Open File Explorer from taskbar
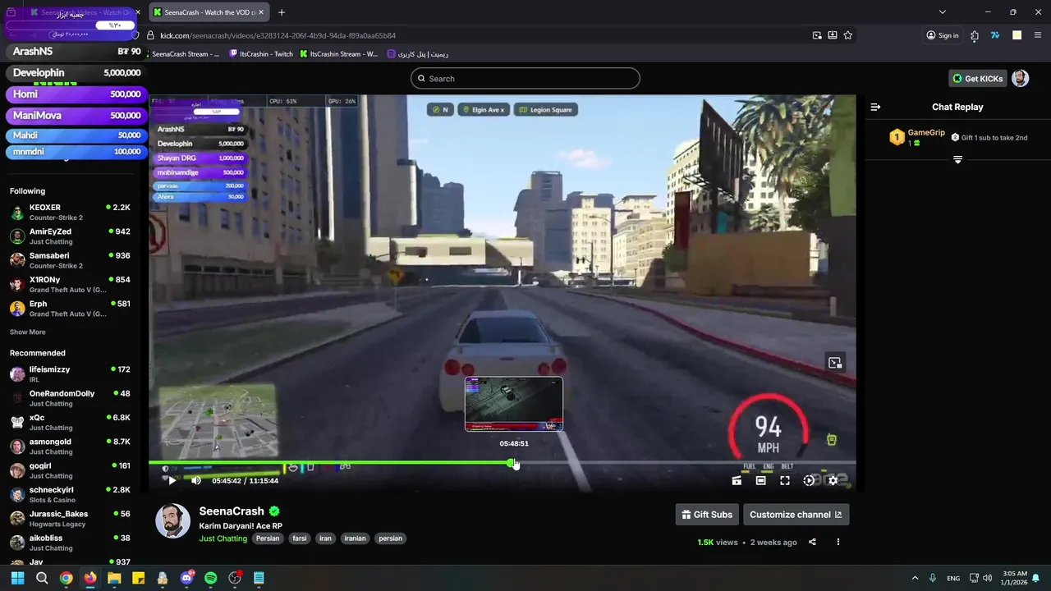The image size is (1051, 591). 114,578
